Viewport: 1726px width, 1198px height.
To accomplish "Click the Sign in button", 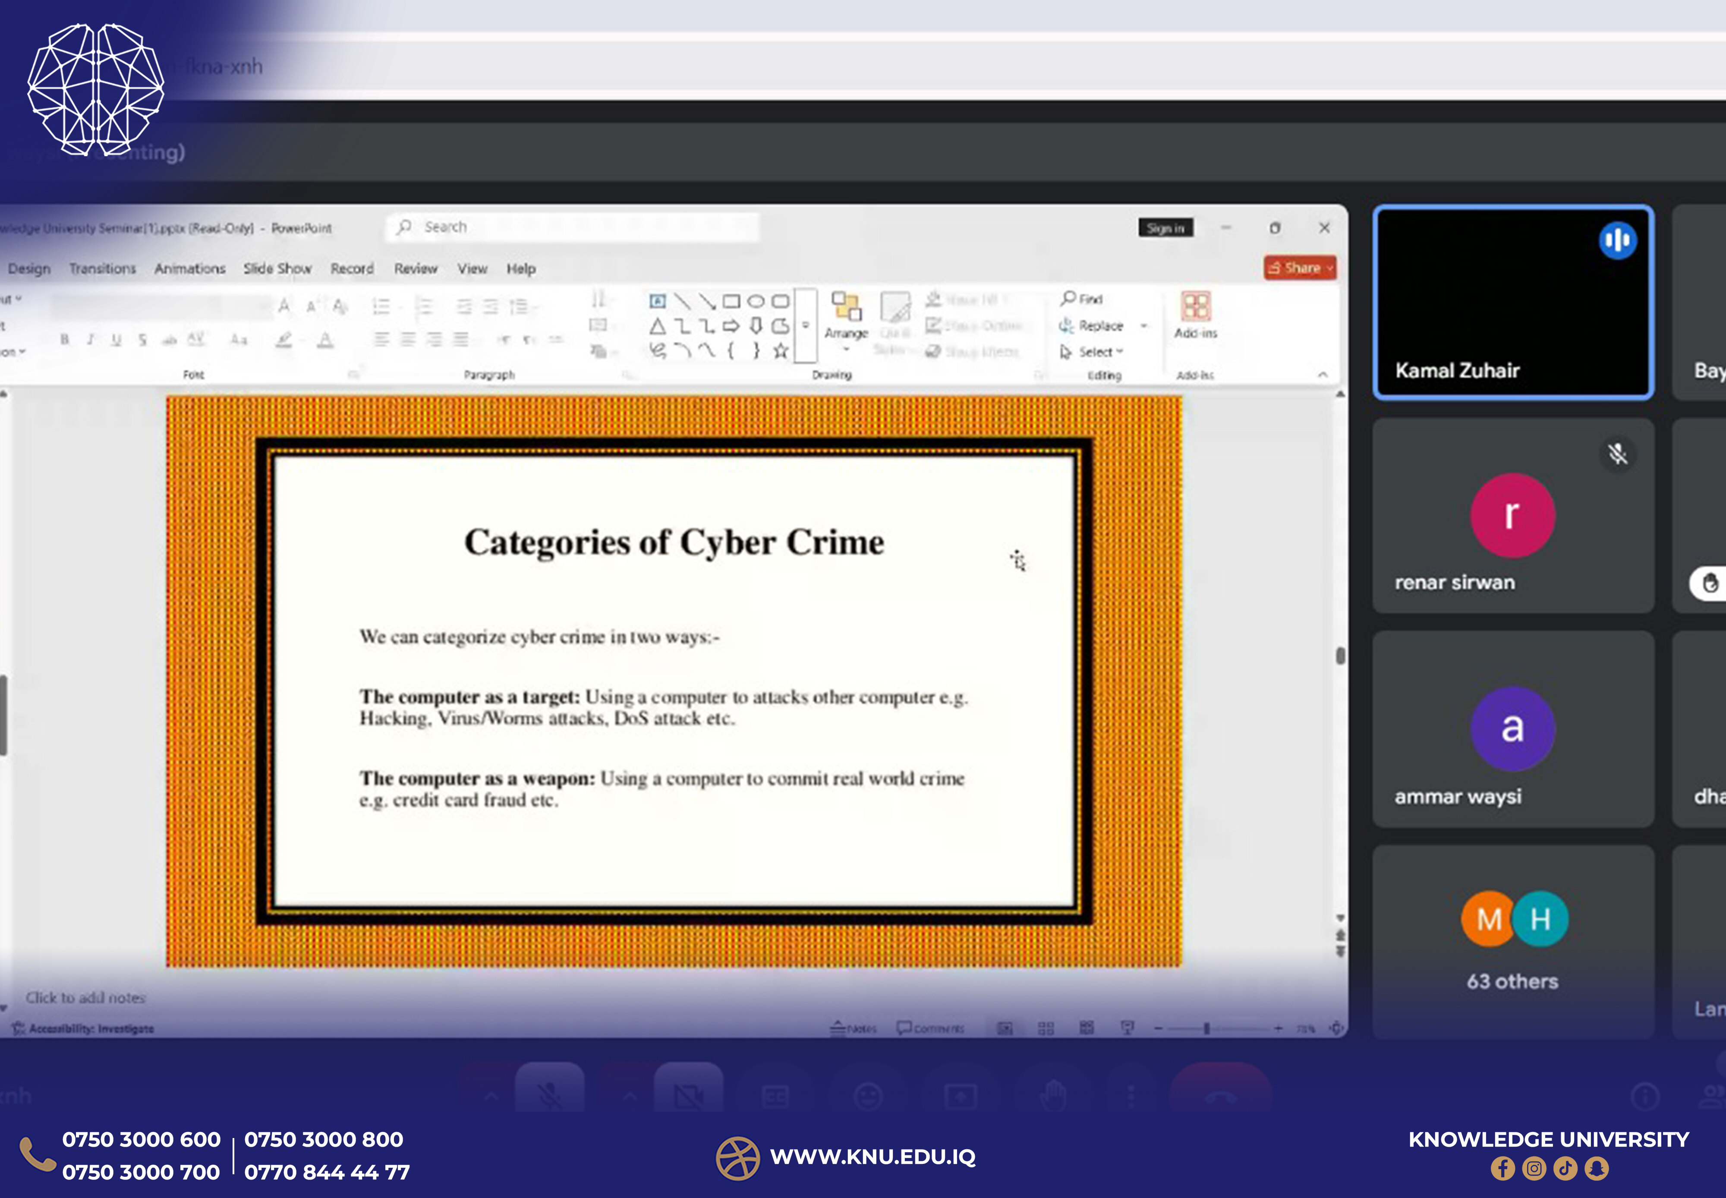I will tap(1165, 228).
